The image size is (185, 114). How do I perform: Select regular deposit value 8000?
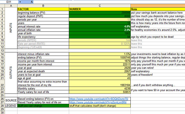click(x=100, y=16)
